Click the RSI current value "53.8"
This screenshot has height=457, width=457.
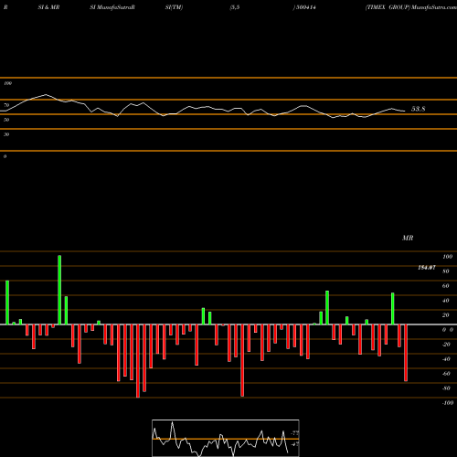pos(418,109)
